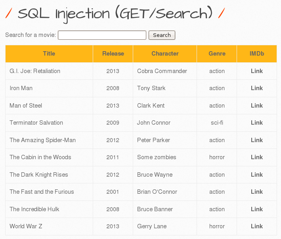Click the 2009 release year cell
Screen dimensions: 281x239
click(113, 123)
